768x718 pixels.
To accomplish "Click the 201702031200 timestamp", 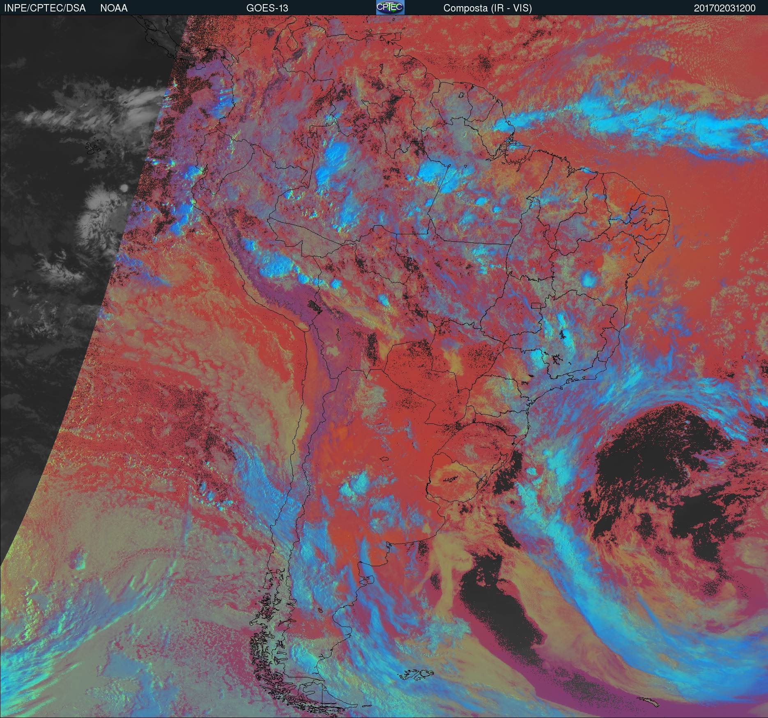I will [x=724, y=8].
